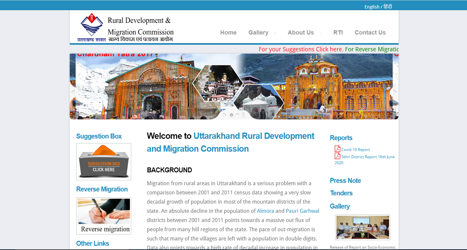Image resolution: width=467 pixels, height=250 pixels.
Task: Click the BACKGROUND heading
Action: click(x=169, y=170)
